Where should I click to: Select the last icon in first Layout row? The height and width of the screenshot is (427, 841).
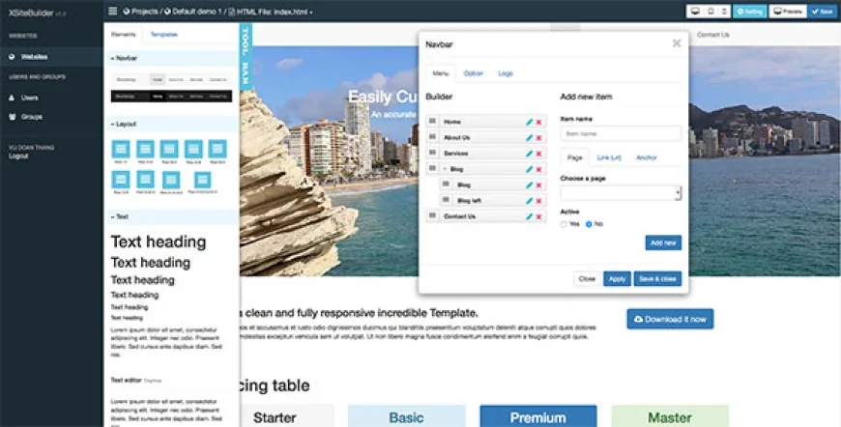[x=217, y=149]
